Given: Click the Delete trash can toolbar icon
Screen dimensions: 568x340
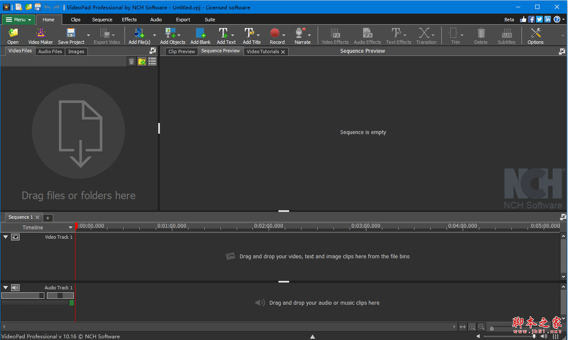Looking at the screenshot, I should 481,33.
